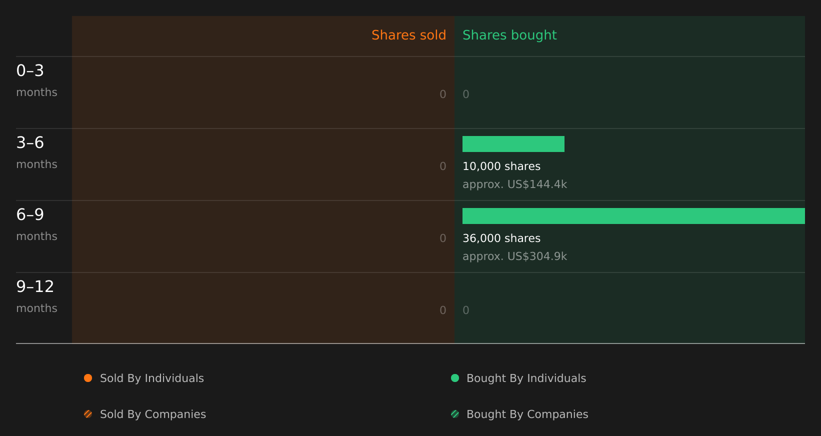Click the 36,000 shares value

pyautogui.click(x=501, y=238)
